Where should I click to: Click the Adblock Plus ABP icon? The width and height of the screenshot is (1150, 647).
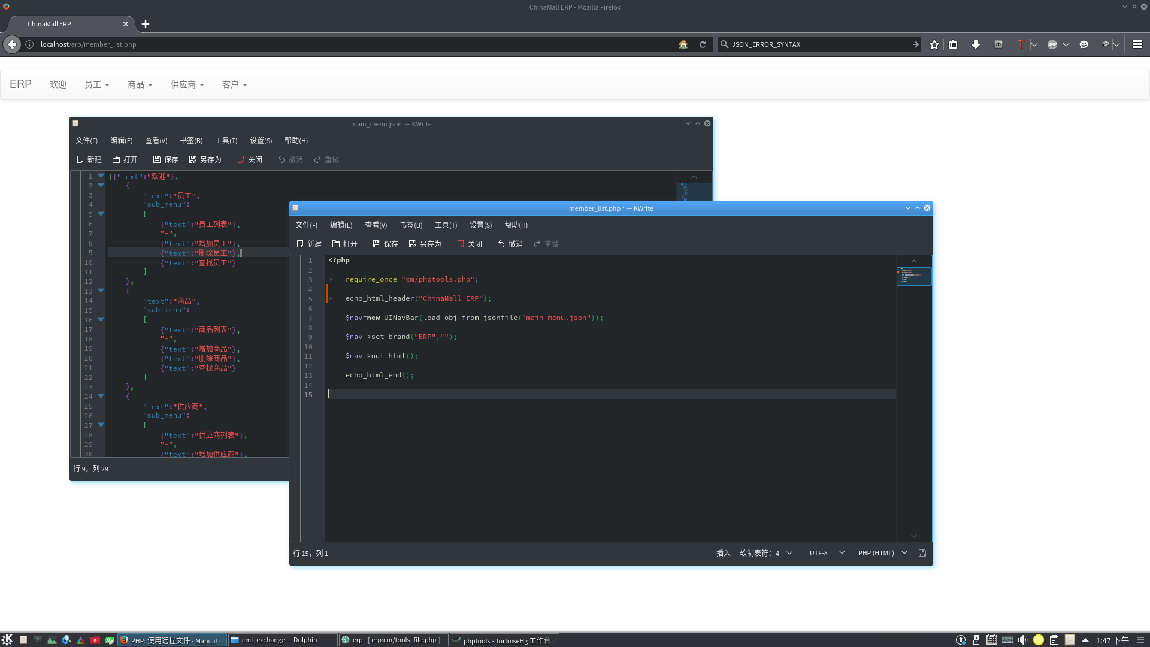pos(1052,44)
